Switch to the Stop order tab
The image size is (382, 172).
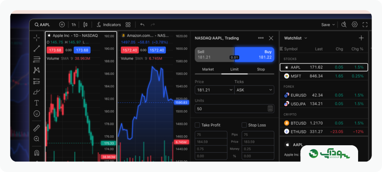[261, 69]
